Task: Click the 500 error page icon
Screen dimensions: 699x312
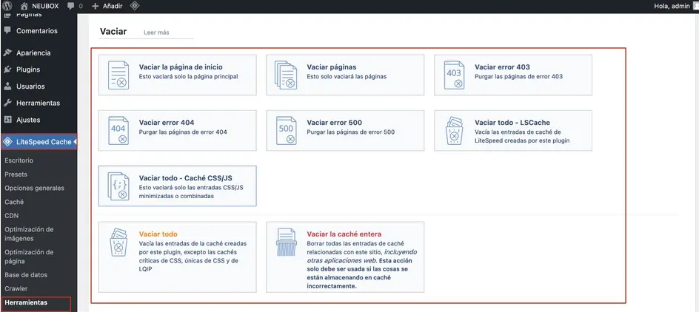Action: coord(287,130)
